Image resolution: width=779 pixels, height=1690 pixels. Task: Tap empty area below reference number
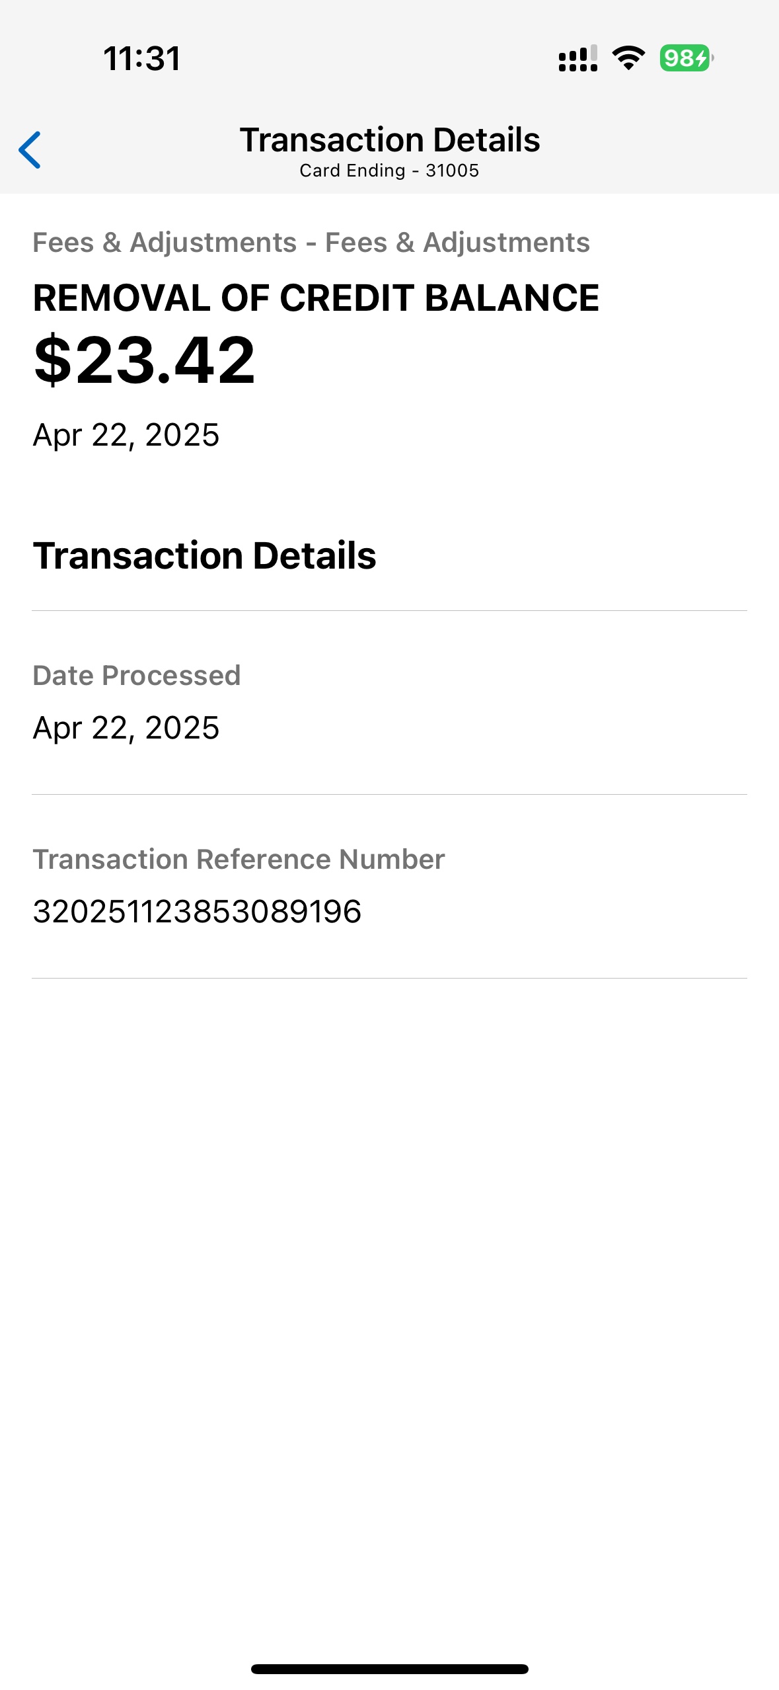(390, 1316)
